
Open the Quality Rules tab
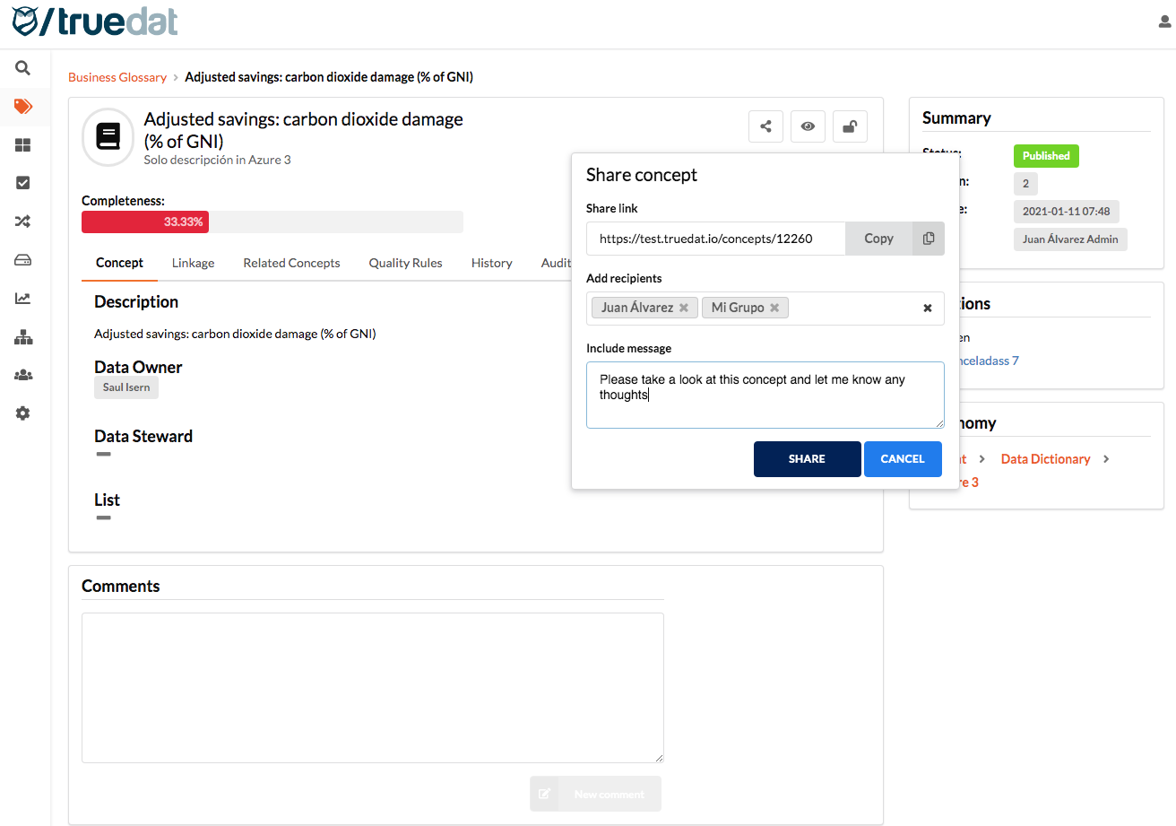coord(405,263)
